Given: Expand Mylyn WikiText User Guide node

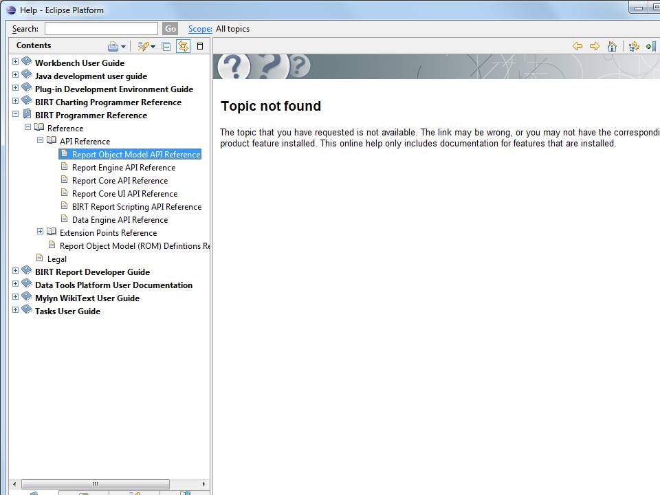Looking at the screenshot, I should click(16, 296).
